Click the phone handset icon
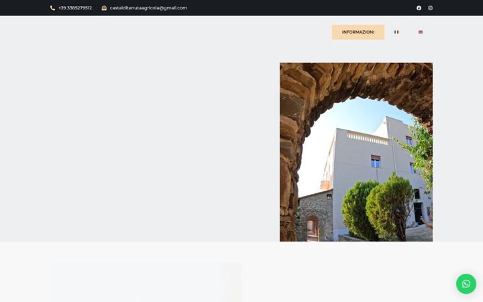483x302 pixels. click(52, 8)
